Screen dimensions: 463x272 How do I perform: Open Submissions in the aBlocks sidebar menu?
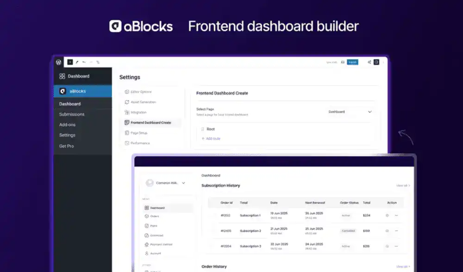[72, 114]
